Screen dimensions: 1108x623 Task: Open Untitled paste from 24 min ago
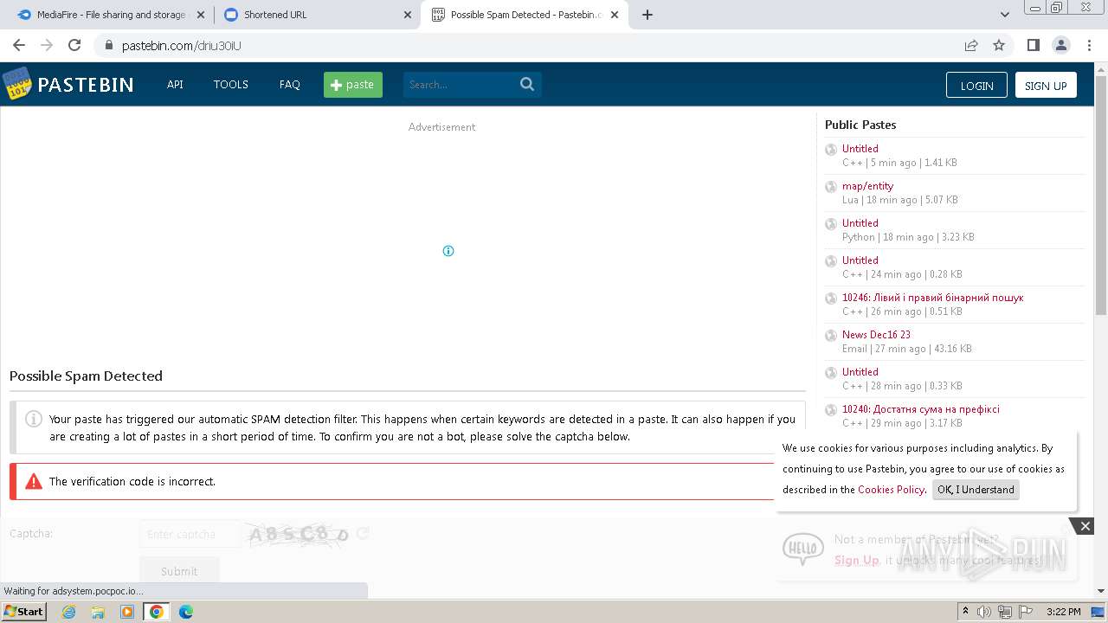(x=860, y=260)
